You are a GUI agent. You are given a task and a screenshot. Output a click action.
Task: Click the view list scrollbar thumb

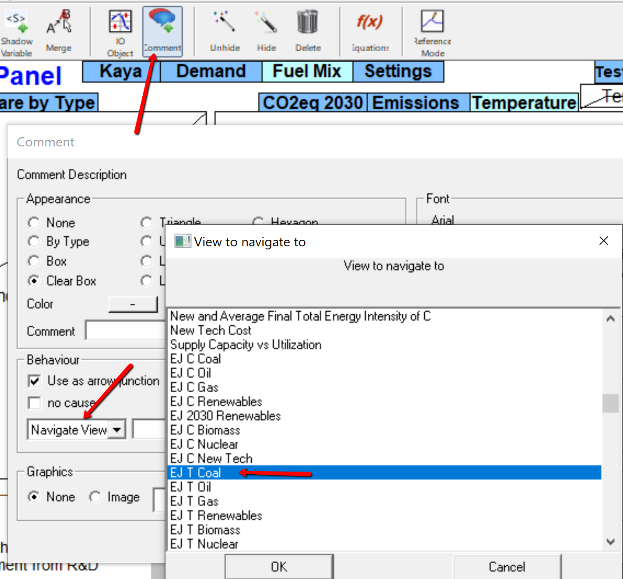pos(611,404)
